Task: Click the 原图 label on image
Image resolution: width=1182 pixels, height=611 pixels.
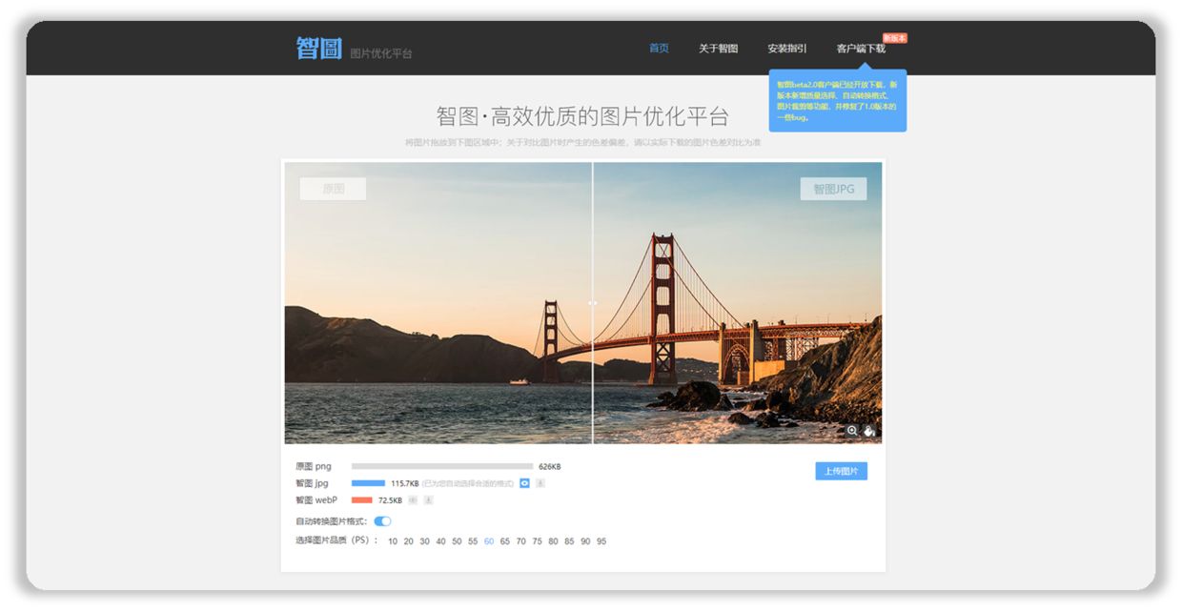Action: (x=333, y=189)
